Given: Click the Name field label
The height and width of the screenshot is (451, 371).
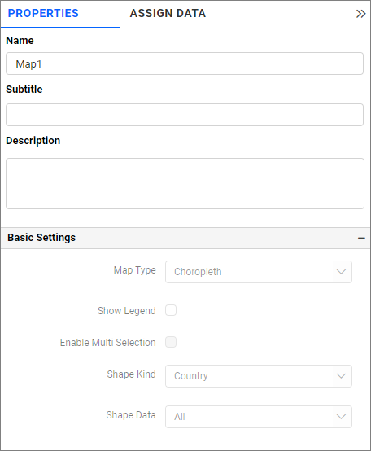Looking at the screenshot, I should pos(20,40).
